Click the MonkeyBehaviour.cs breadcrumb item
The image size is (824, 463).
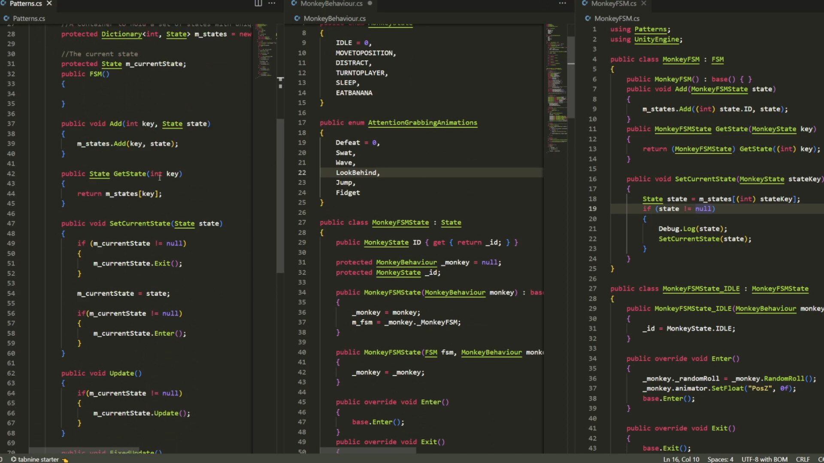coord(334,18)
